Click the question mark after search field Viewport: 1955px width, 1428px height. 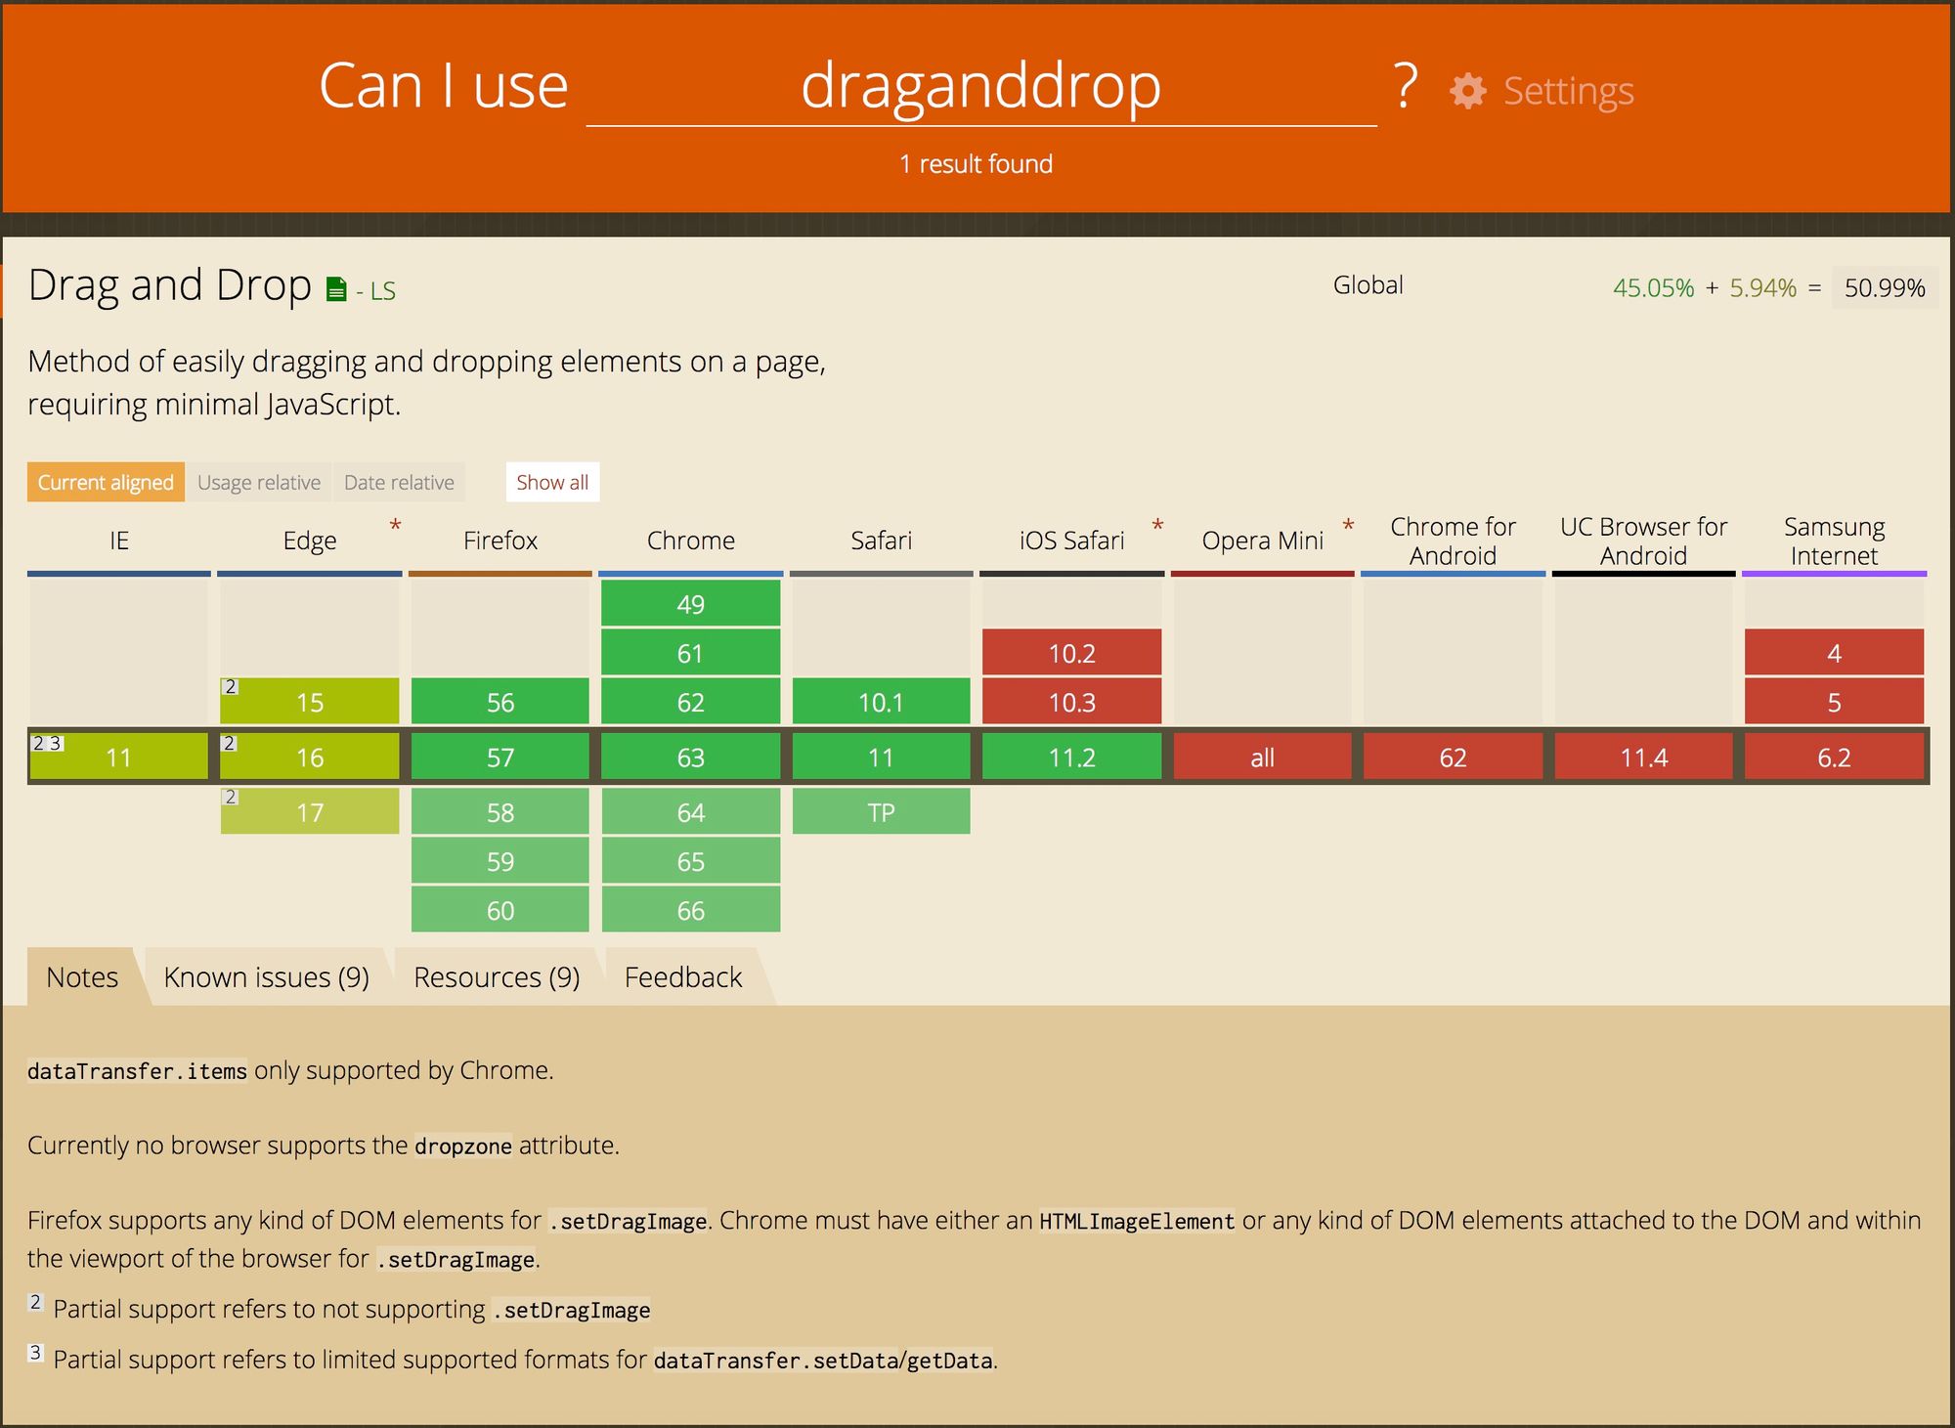coord(1405,86)
